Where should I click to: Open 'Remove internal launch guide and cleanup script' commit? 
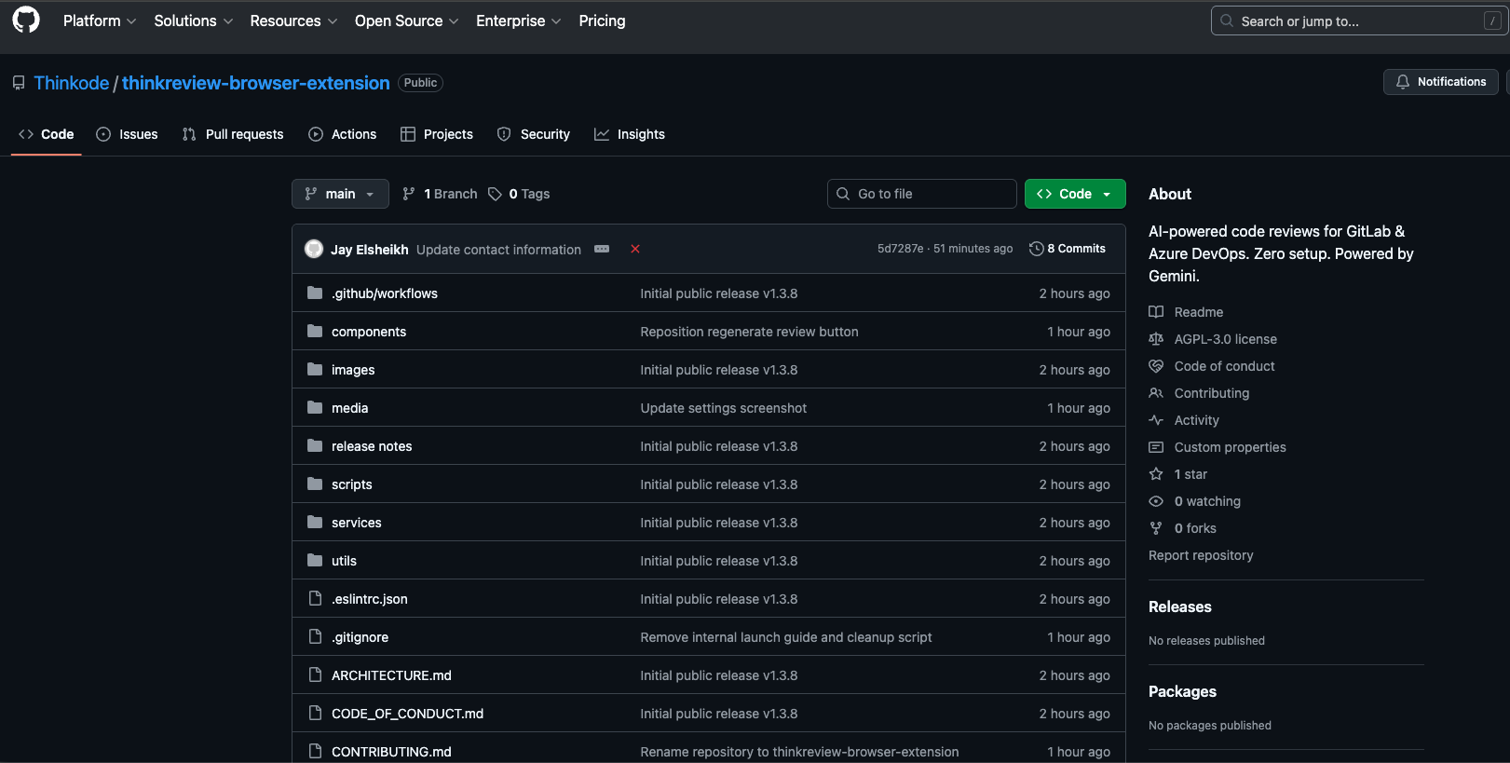[x=786, y=637]
